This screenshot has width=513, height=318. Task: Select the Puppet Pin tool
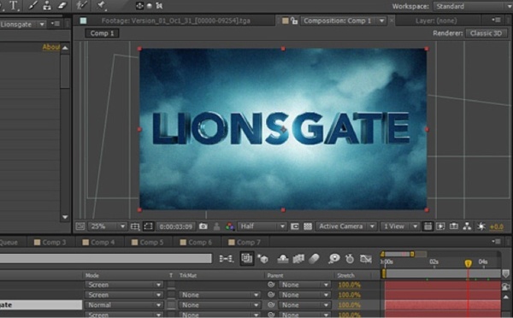pyautogui.click(x=101, y=5)
